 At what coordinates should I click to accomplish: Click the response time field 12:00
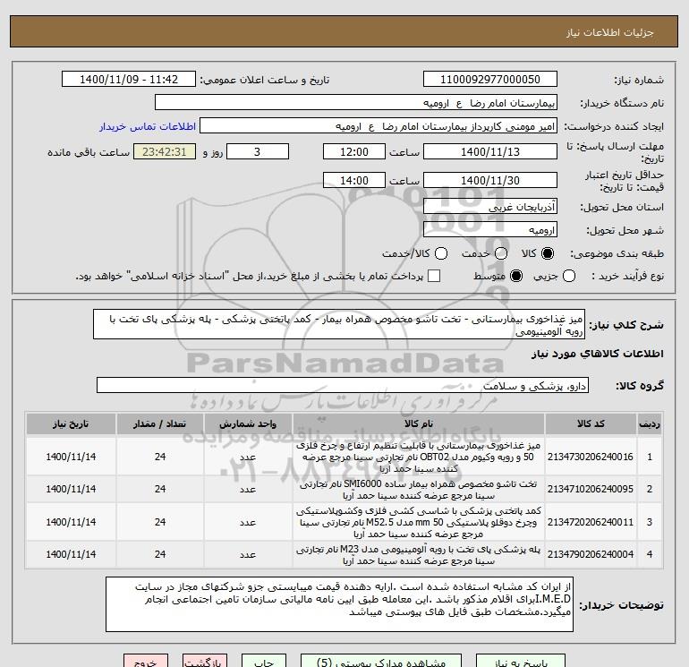click(x=354, y=151)
